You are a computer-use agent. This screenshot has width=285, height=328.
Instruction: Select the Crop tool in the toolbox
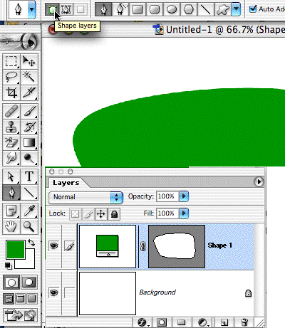(x=11, y=92)
